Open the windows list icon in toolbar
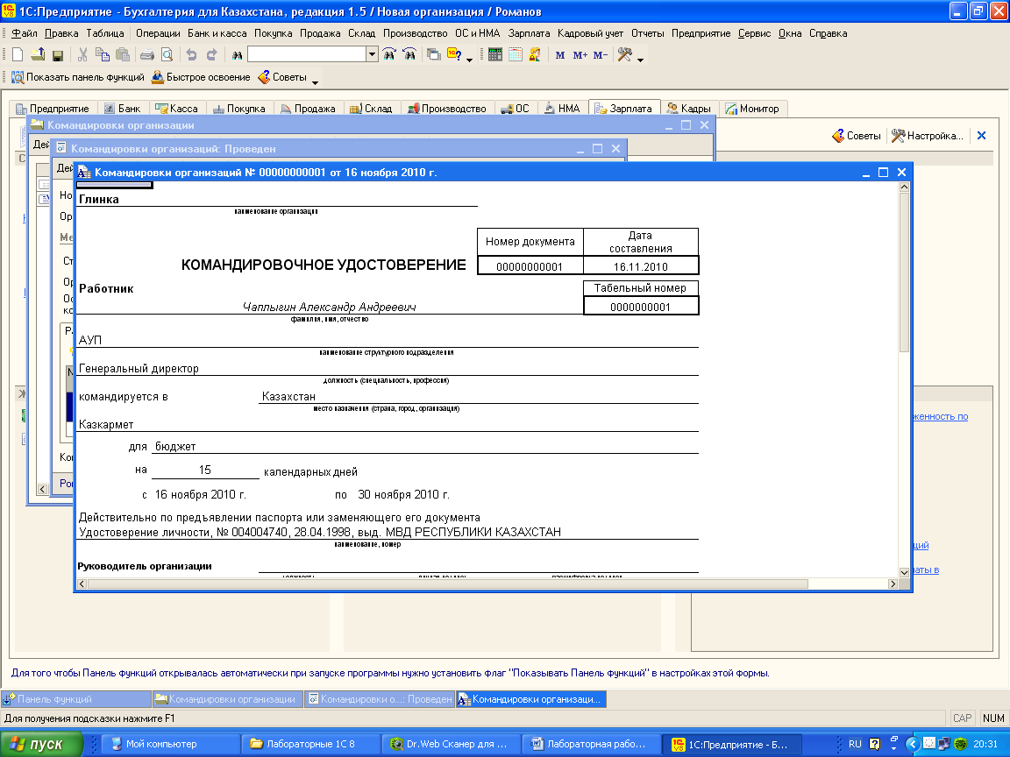This screenshot has height=757, width=1010. tap(434, 55)
